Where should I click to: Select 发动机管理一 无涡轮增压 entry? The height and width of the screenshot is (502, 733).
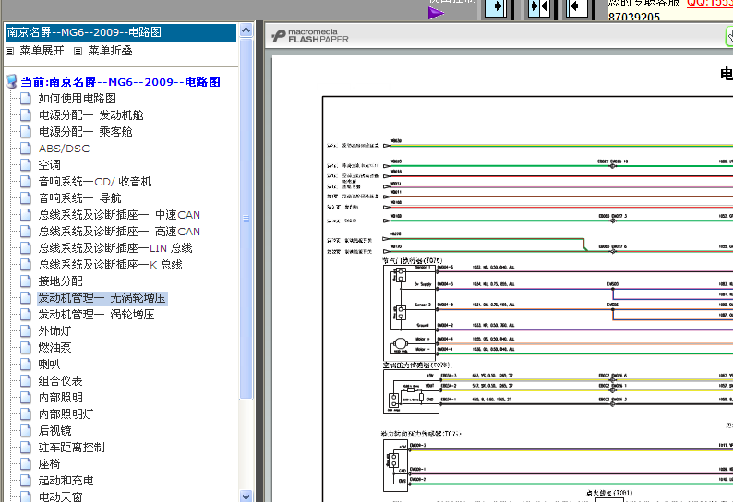pyautogui.click(x=102, y=298)
